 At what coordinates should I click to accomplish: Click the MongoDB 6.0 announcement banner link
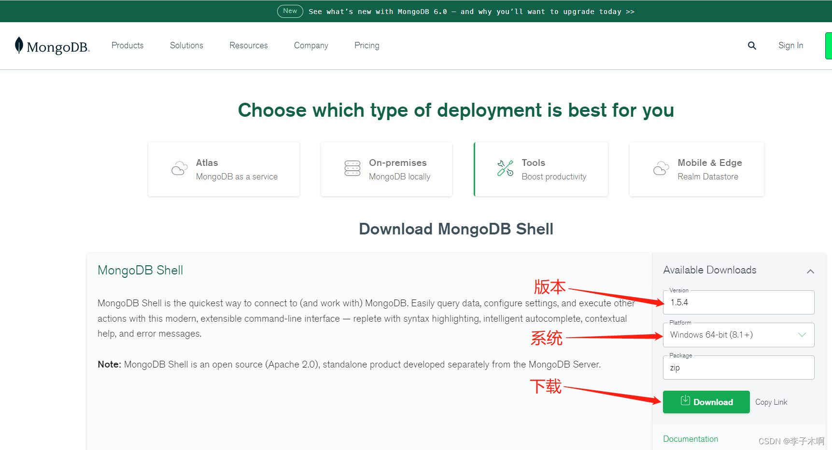pos(471,12)
